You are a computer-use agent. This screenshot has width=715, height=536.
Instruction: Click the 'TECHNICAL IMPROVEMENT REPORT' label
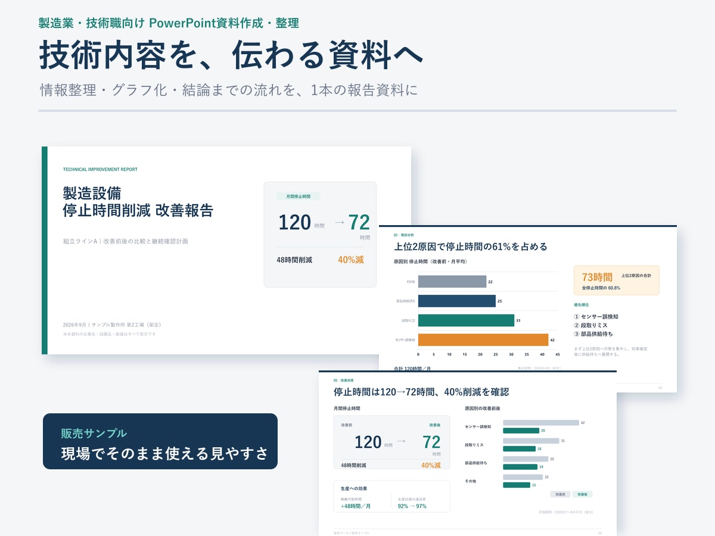point(100,169)
